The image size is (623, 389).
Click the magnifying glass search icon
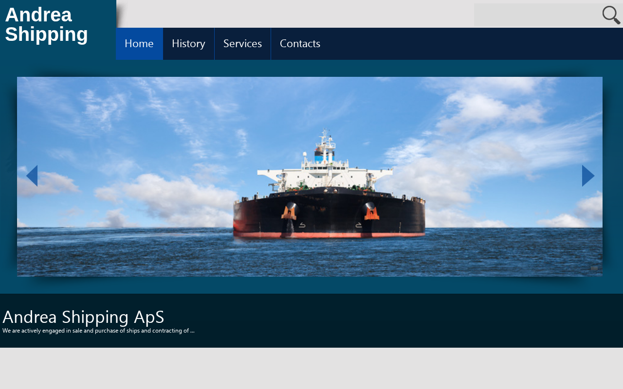coord(611,15)
